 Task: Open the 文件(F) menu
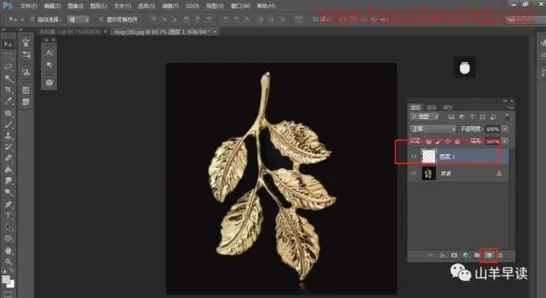[29, 6]
